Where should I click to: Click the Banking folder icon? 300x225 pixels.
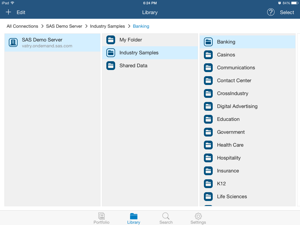click(x=208, y=42)
